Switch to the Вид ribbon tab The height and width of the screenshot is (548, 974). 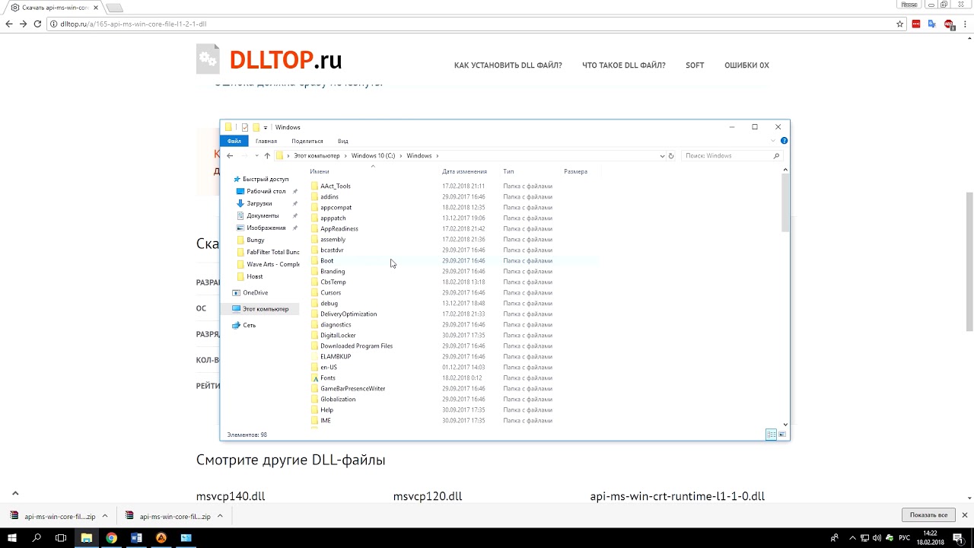click(x=342, y=141)
